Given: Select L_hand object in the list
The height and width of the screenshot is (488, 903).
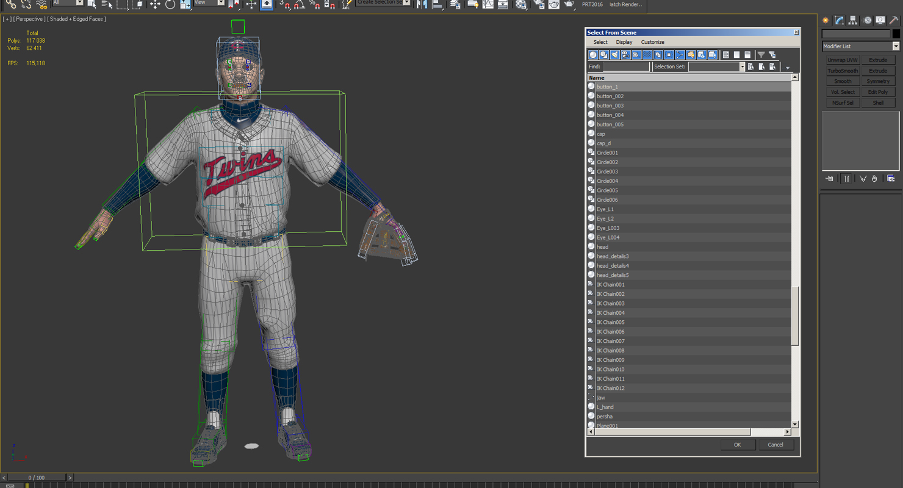Looking at the screenshot, I should 689,407.
